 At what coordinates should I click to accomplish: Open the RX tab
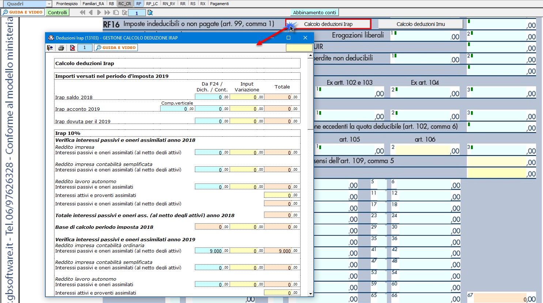point(203,4)
